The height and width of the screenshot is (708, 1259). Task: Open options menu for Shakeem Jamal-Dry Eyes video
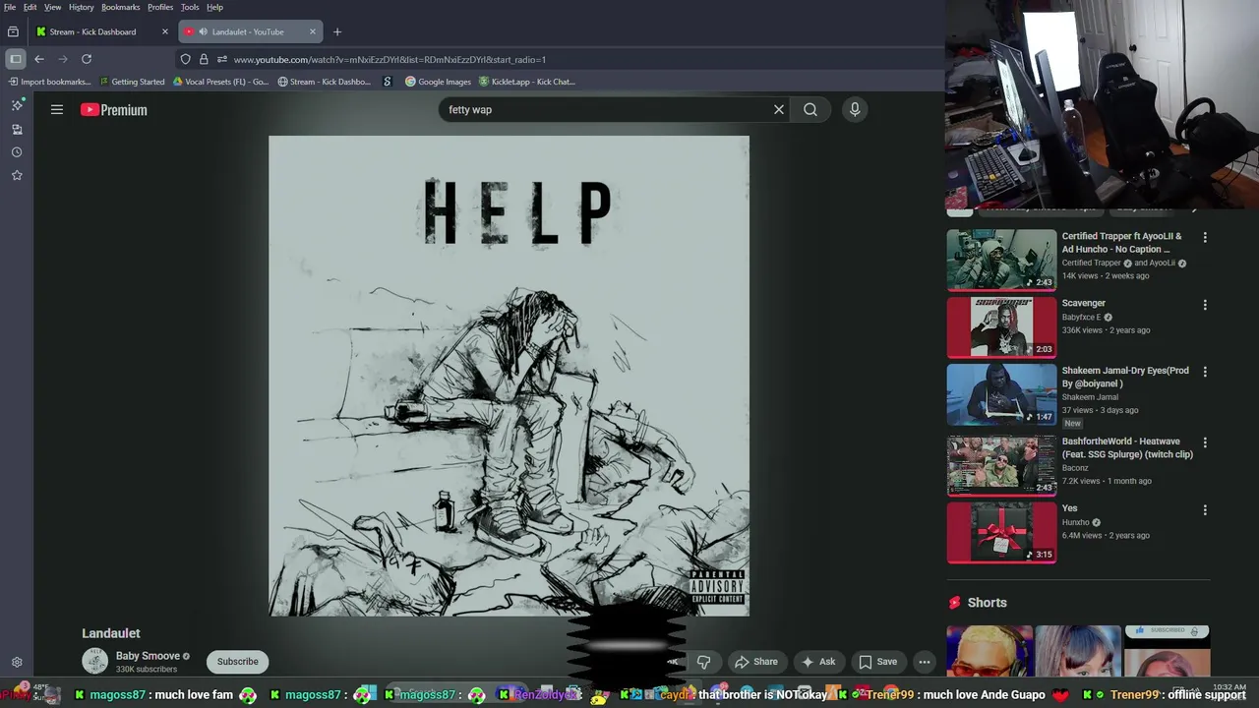tap(1205, 372)
